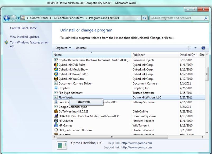
Task: Select the CyberLink YouCam icon
Action: pyautogui.click(x=56, y=79)
